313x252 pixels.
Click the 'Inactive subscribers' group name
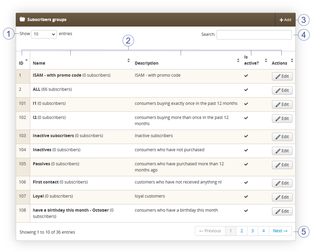point(53,136)
